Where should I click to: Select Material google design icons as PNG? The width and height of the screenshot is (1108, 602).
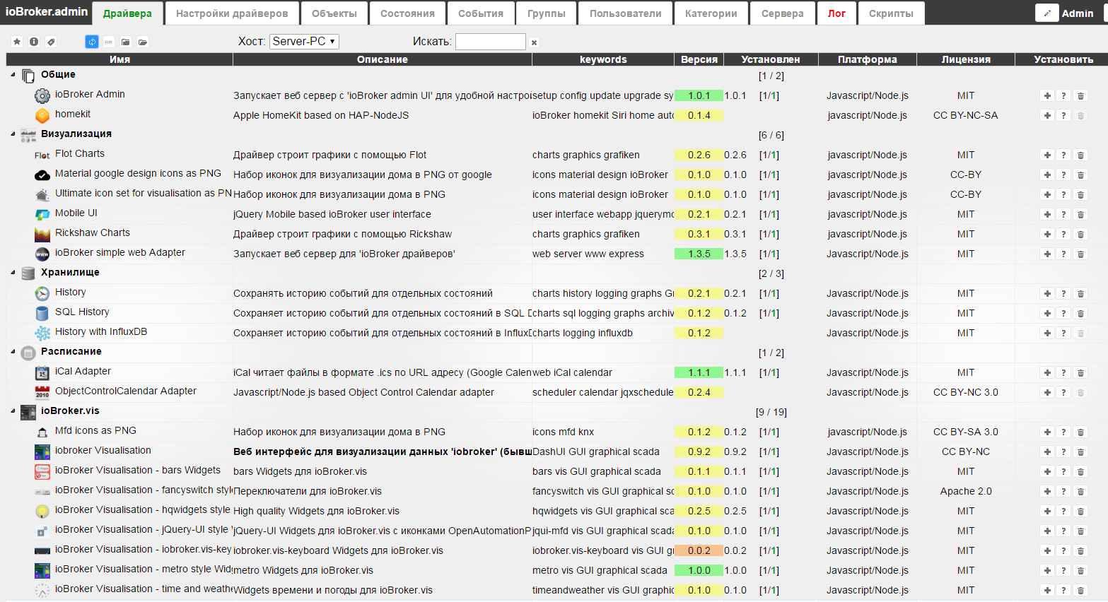tap(138, 173)
